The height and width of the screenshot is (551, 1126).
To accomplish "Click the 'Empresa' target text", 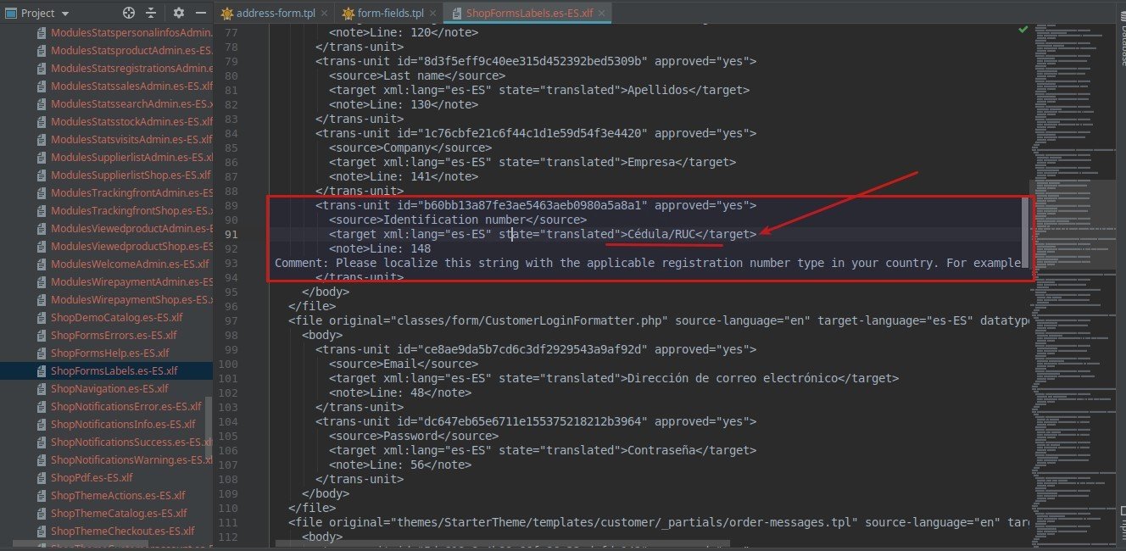I will pos(651,162).
